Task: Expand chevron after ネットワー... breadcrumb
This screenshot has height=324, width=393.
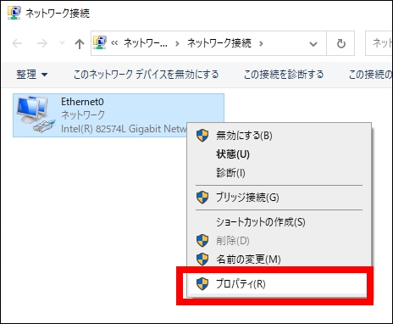Action: pyautogui.click(x=177, y=43)
